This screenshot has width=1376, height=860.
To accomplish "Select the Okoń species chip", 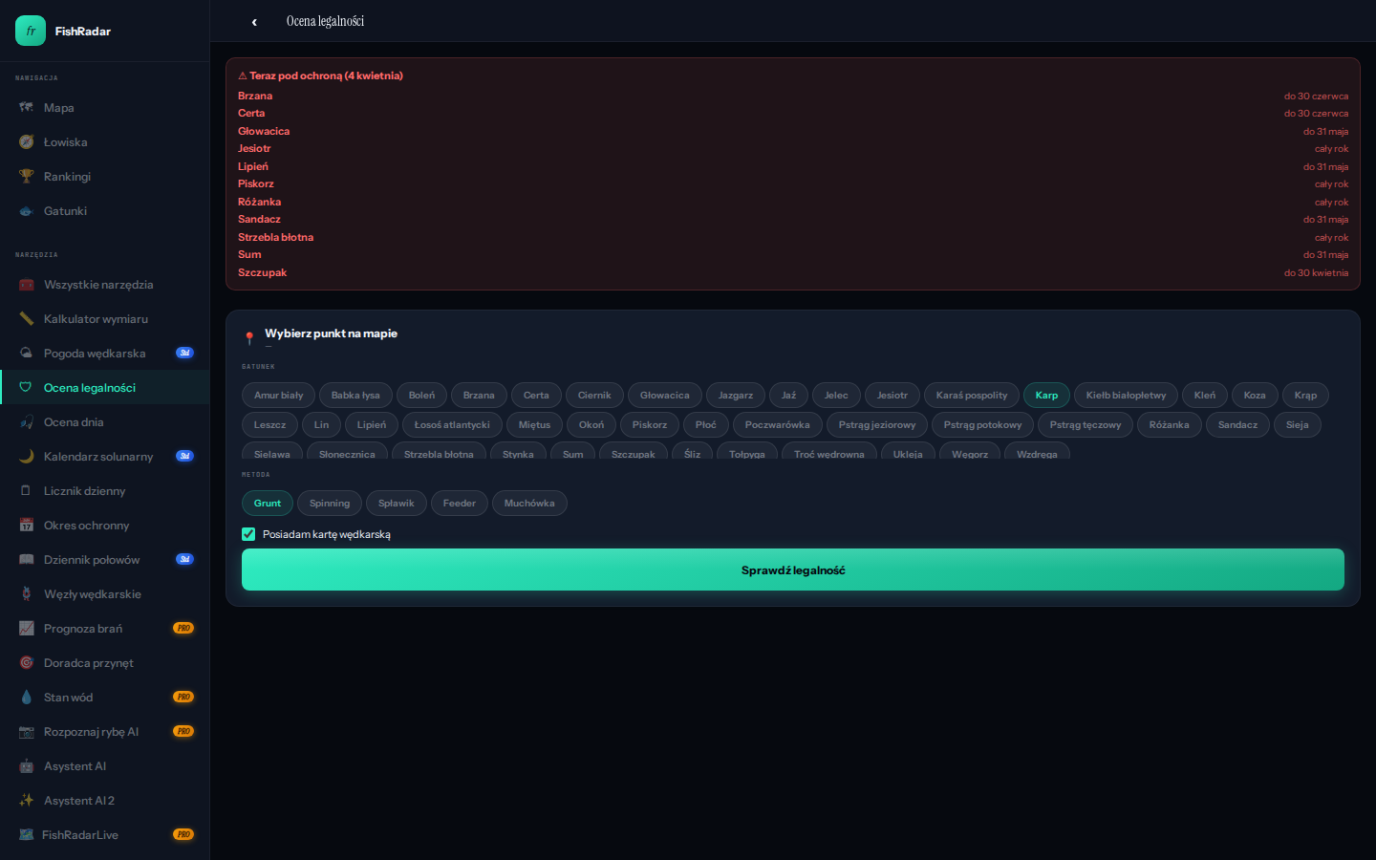I will tap(591, 425).
